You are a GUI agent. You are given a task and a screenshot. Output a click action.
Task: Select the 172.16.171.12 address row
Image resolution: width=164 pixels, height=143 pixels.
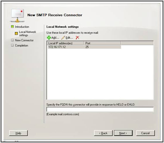tap(84, 47)
